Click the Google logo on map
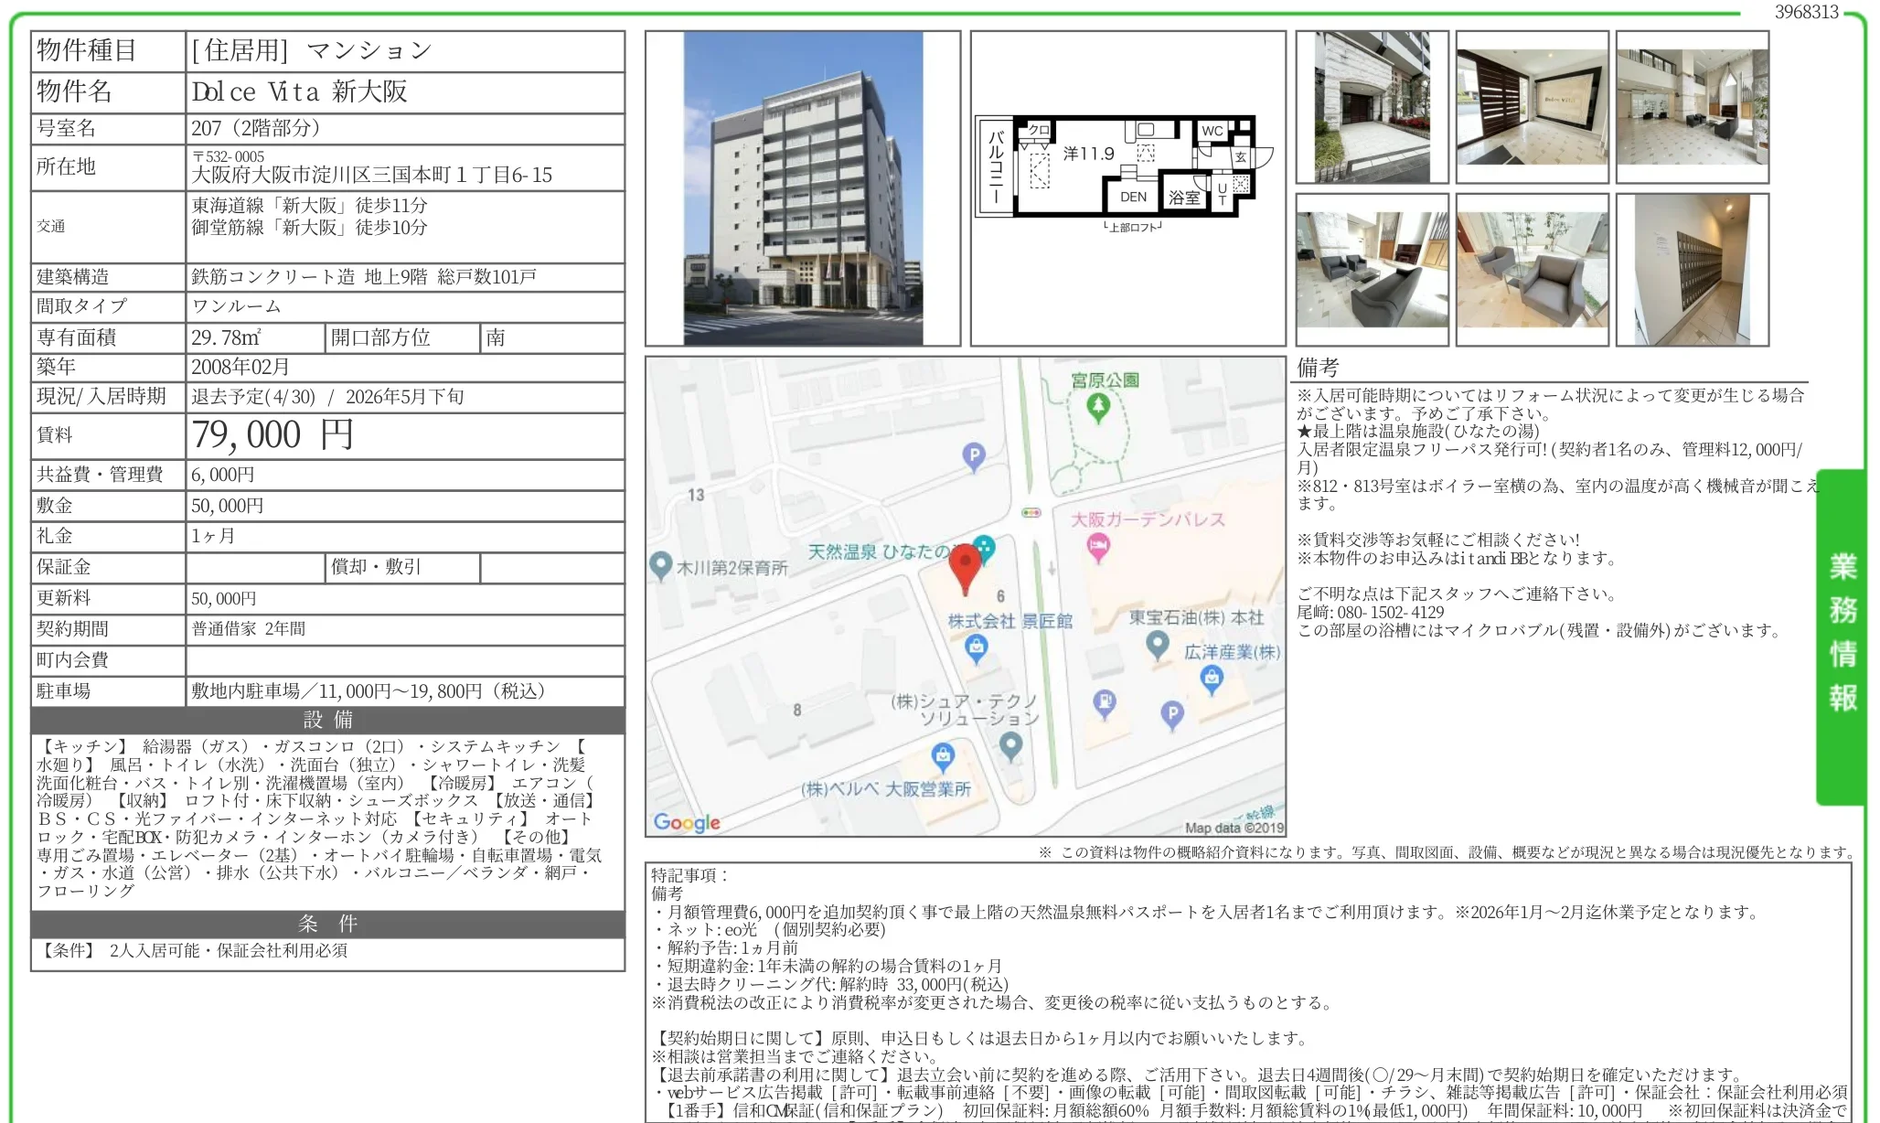The image size is (1880, 1123). (x=687, y=822)
